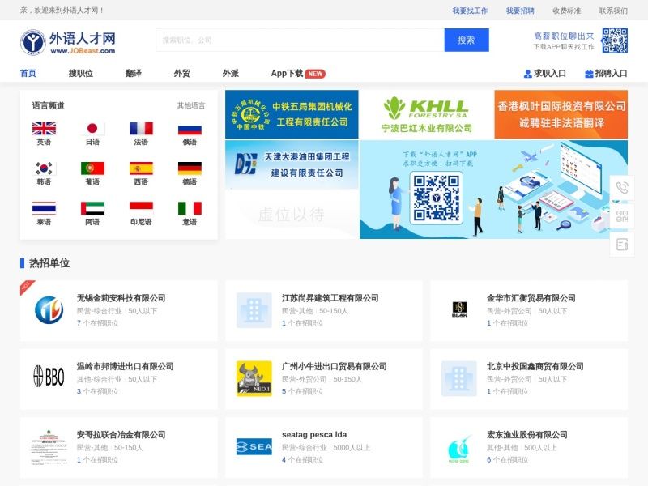Open the 外派 navigation item
The image size is (648, 486).
(x=231, y=74)
